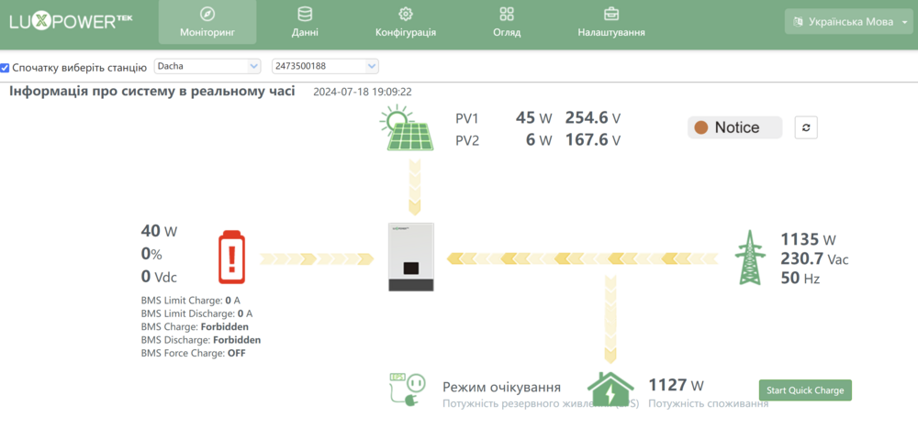Go to the Огляд tab
This screenshot has width=918, height=428.
coord(507,22)
